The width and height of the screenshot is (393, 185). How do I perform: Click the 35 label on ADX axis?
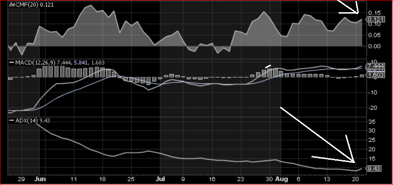click(x=372, y=122)
